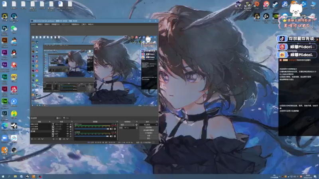
Task: Remove selected scene with Scenes minus icon
Action: (x=35, y=139)
